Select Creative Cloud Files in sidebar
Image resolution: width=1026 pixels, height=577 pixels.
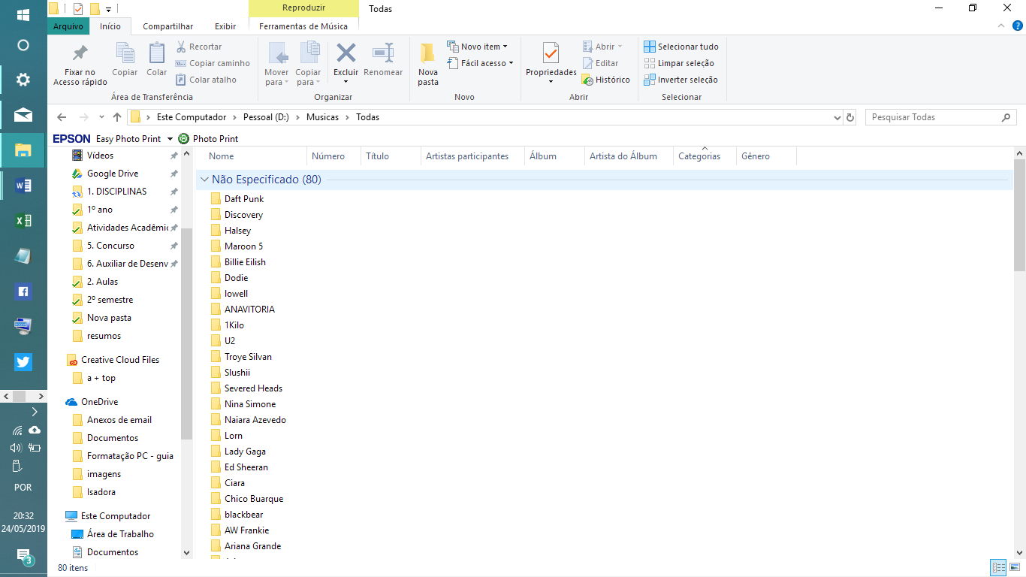(x=120, y=360)
